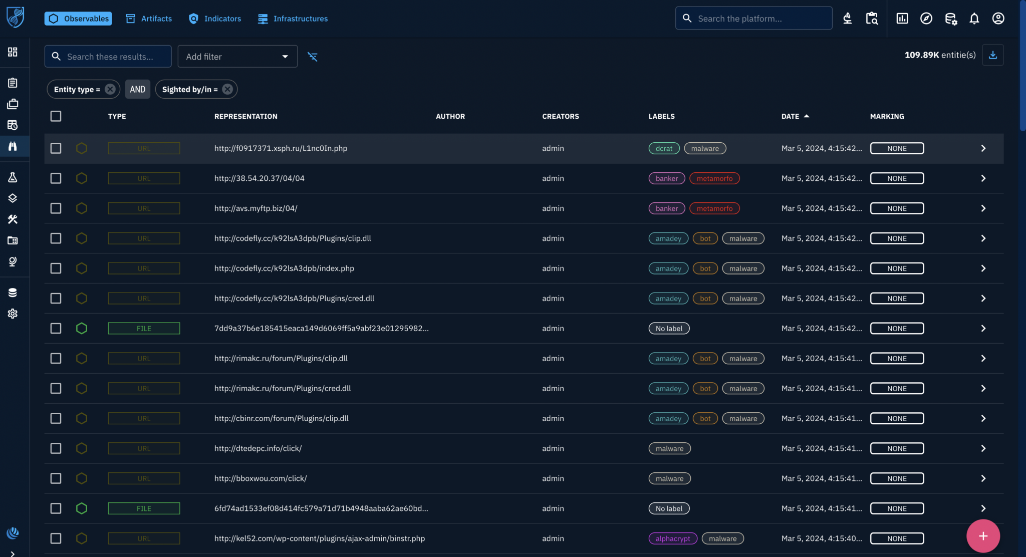Image resolution: width=1026 pixels, height=557 pixels.
Task: Open the bboxwou.com row chevron arrow
Action: 983,478
